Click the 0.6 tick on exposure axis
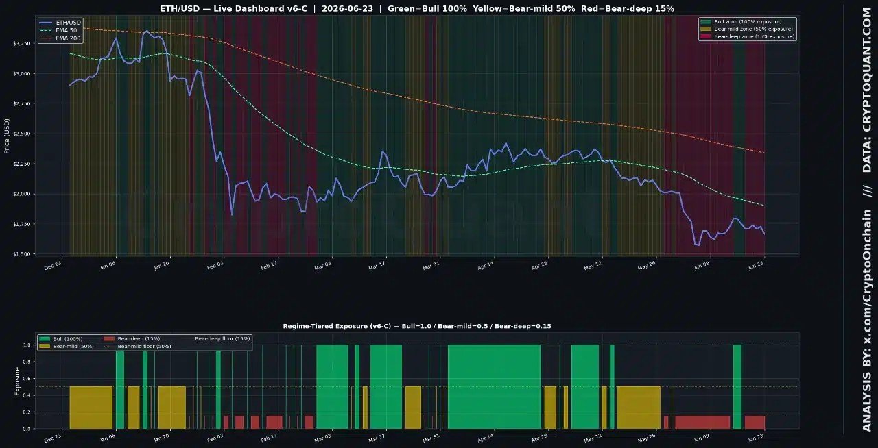This screenshot has height=448, width=878. pyautogui.click(x=28, y=378)
